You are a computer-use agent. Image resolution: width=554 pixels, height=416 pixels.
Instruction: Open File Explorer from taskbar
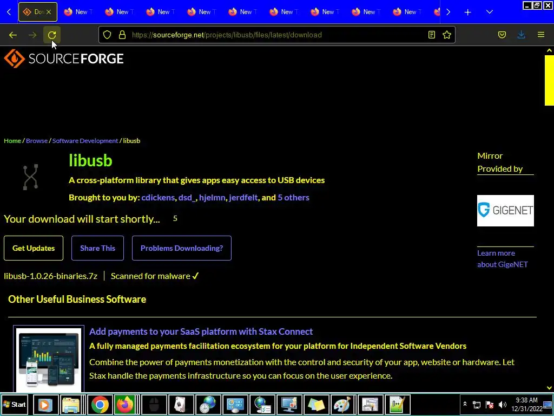click(71, 404)
